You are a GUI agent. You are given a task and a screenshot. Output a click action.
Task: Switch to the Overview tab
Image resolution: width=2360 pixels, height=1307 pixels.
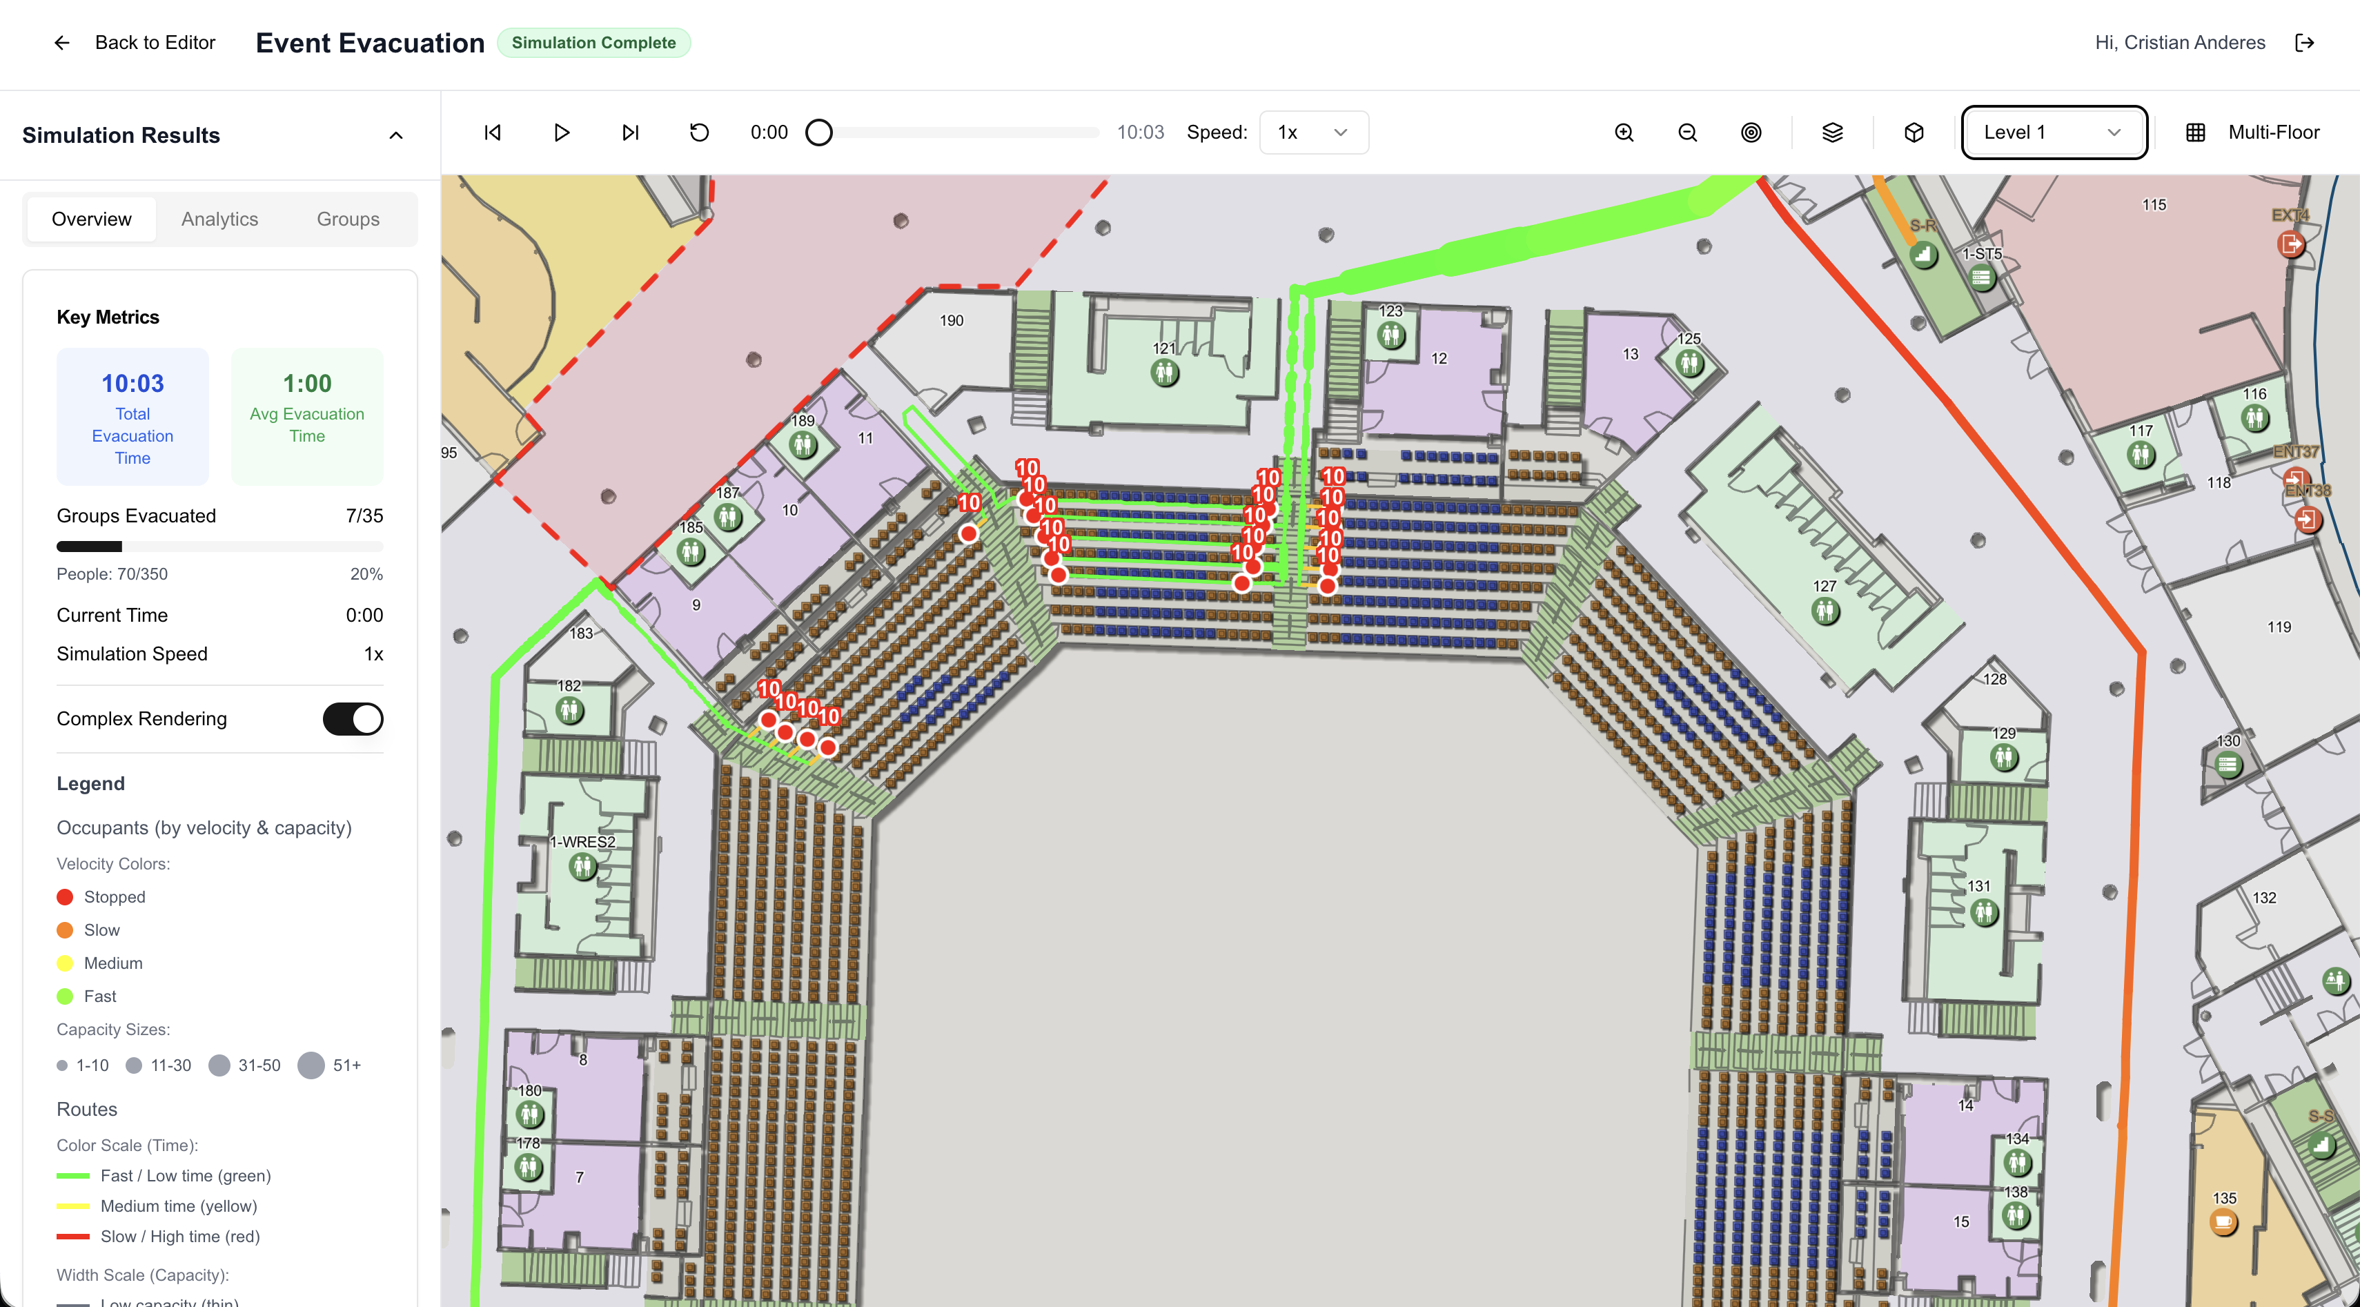point(92,219)
